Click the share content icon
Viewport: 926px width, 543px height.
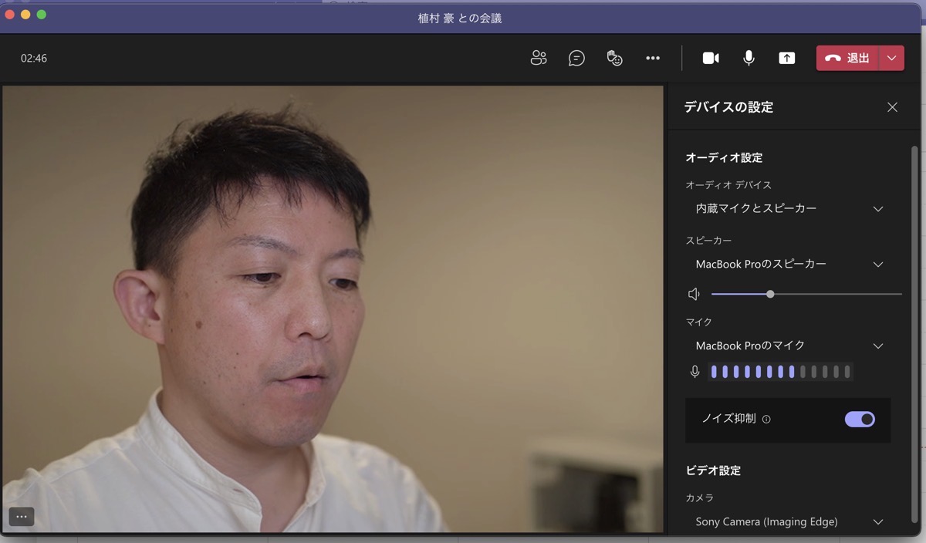[x=786, y=58]
